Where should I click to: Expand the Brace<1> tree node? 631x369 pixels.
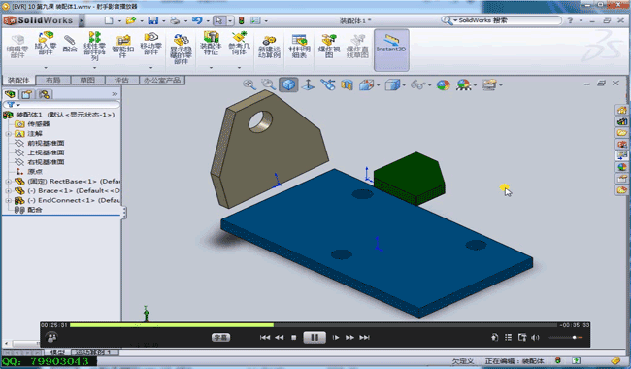click(x=8, y=190)
